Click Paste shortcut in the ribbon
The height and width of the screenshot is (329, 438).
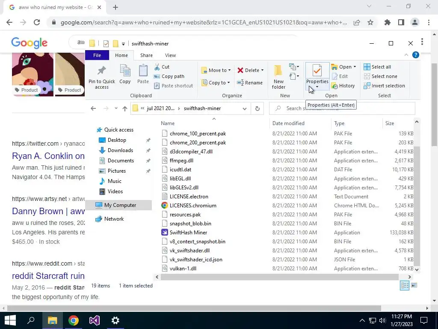174,86
